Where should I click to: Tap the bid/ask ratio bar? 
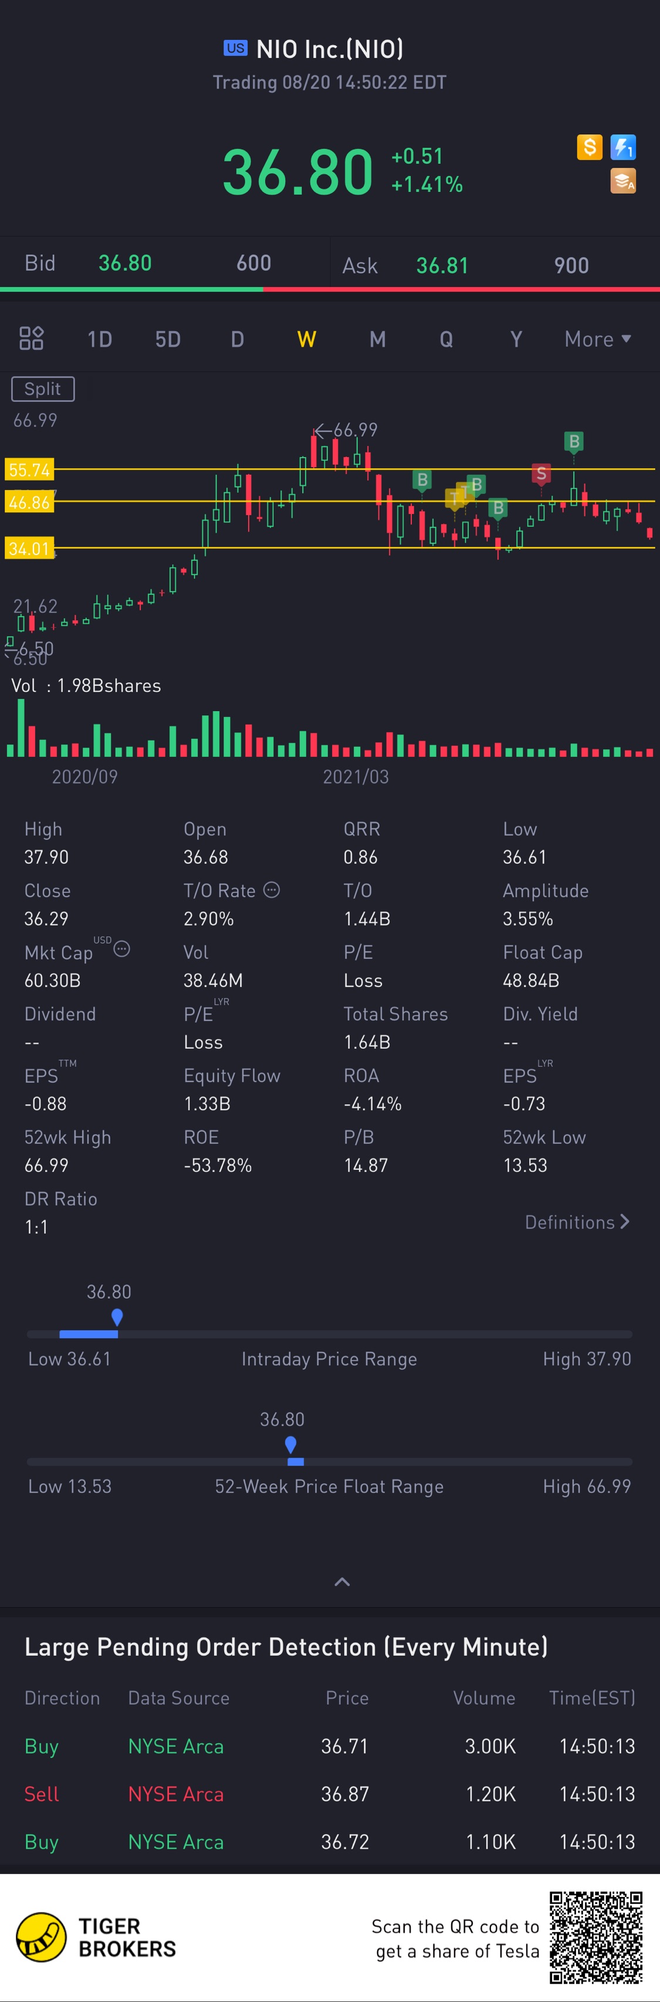click(x=330, y=289)
